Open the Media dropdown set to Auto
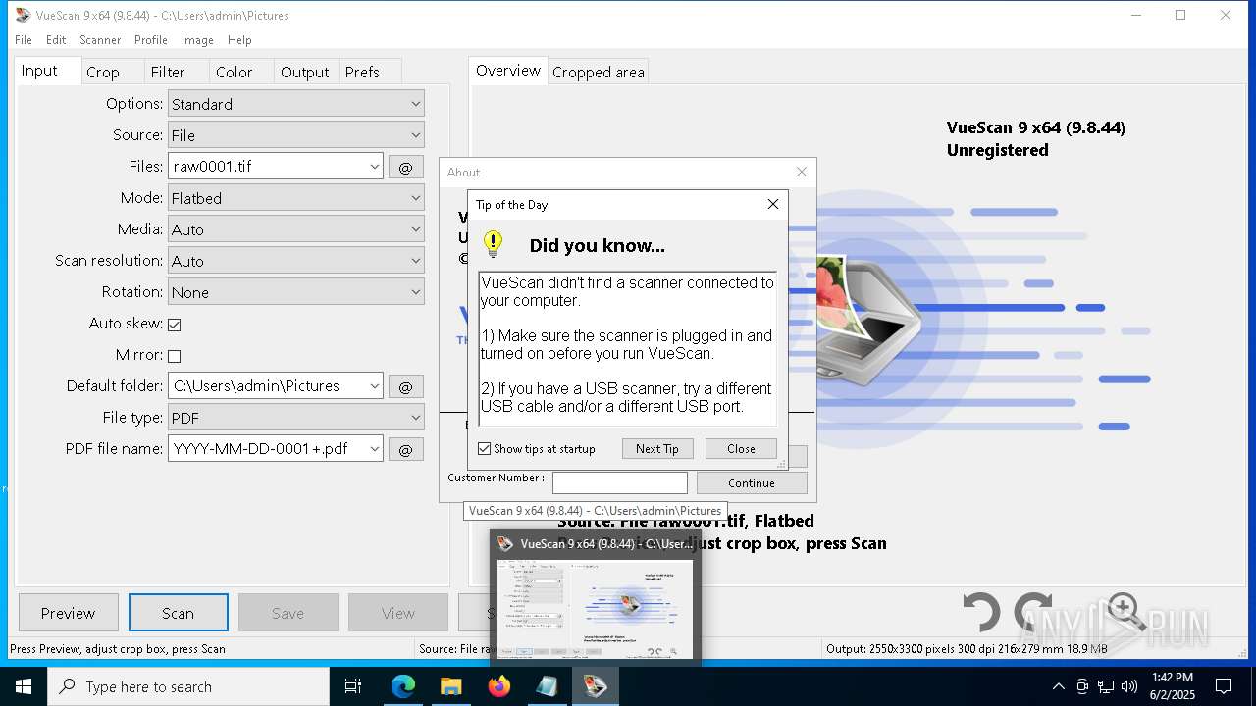 [296, 229]
